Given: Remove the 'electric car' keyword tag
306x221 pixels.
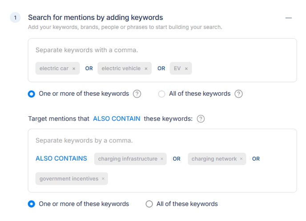Looking at the screenshot, I should pyautogui.click(x=74, y=69).
